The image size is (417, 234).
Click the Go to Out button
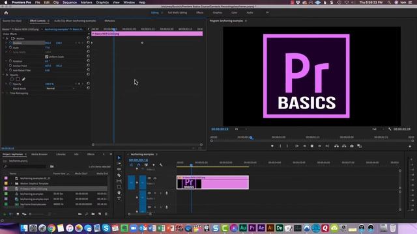click(x=327, y=146)
